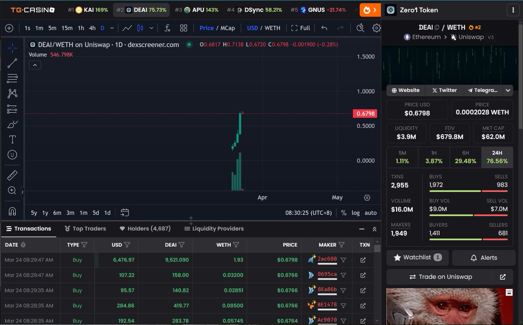Toggle log scale on the chart

click(x=356, y=213)
